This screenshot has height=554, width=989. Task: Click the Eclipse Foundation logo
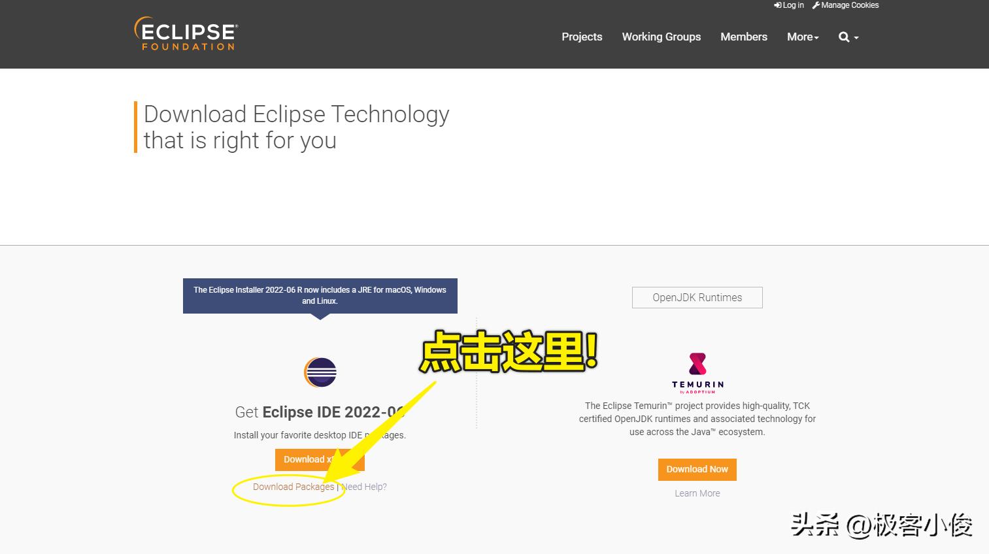point(185,34)
